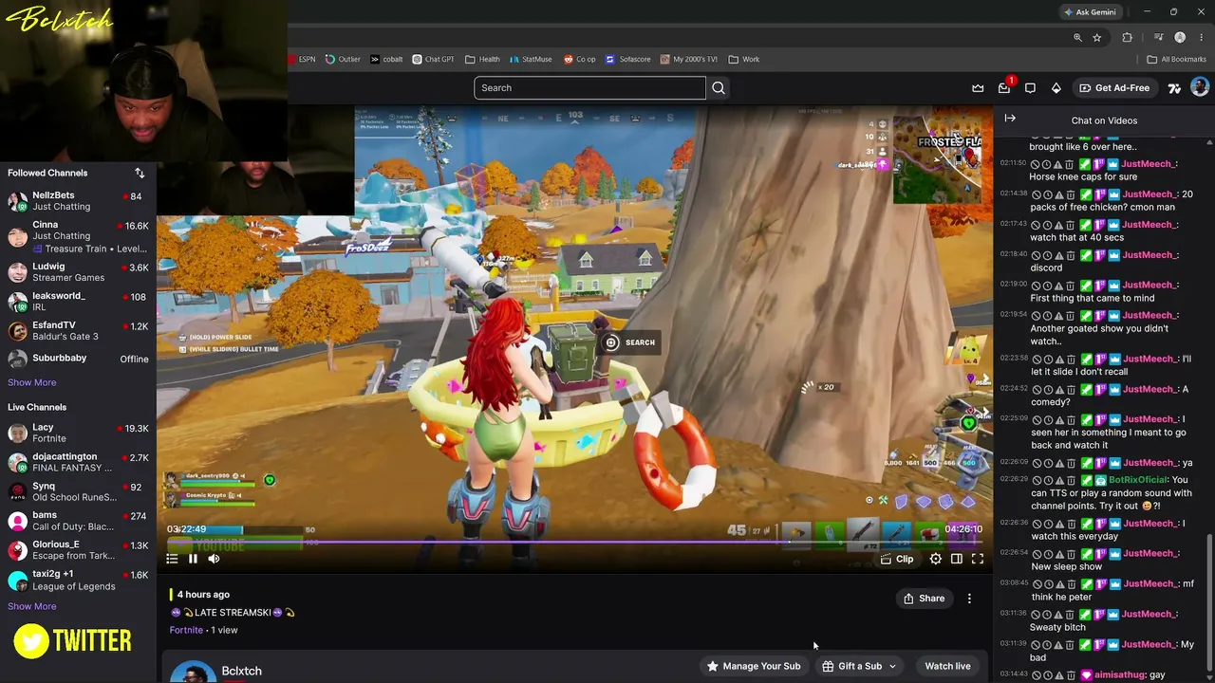Open the Co op Reddit bookmark
The image size is (1215, 683).
(x=580, y=59)
